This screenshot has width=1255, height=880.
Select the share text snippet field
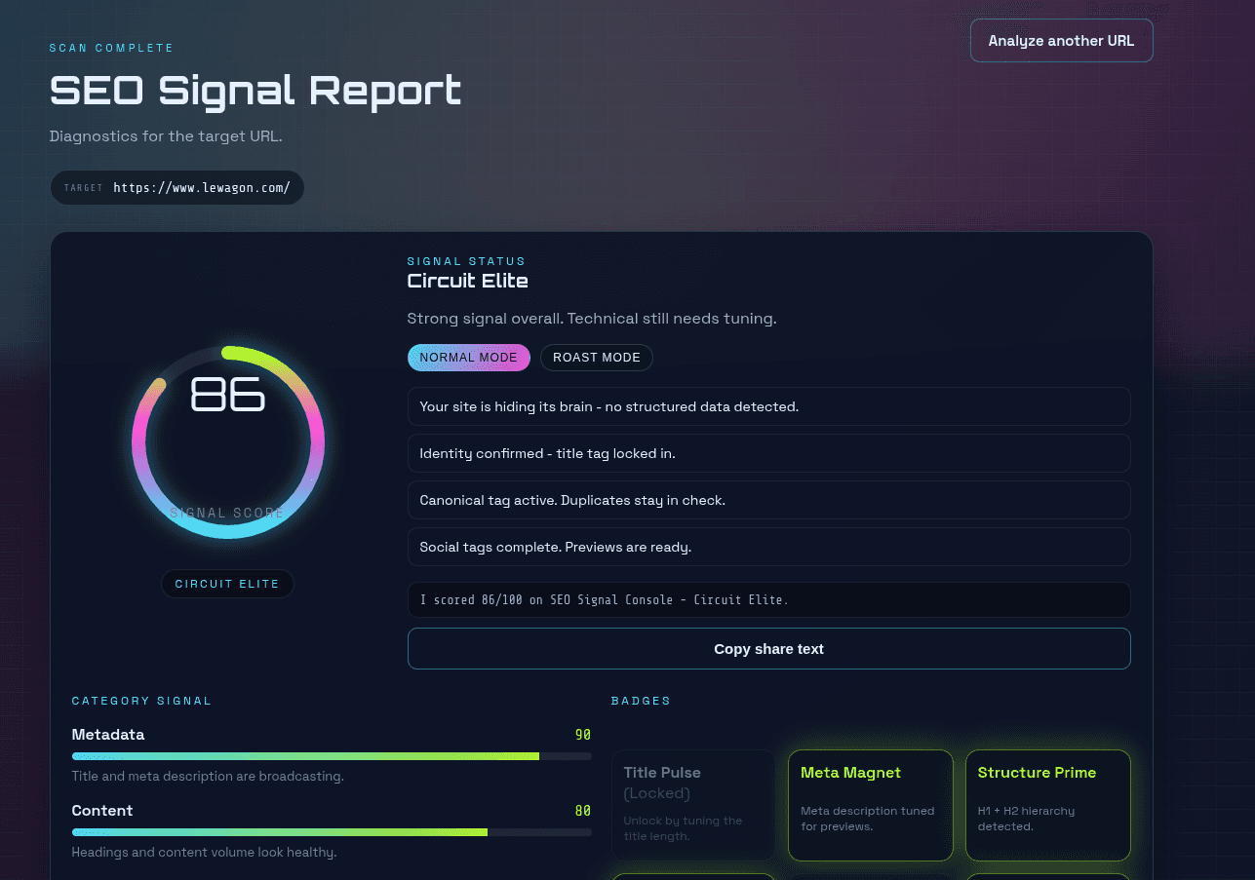point(768,599)
